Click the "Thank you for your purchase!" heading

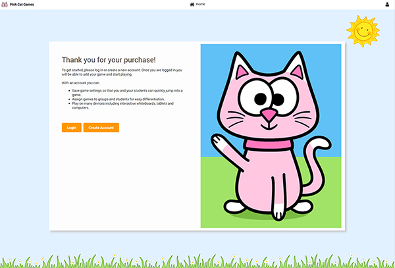point(108,59)
